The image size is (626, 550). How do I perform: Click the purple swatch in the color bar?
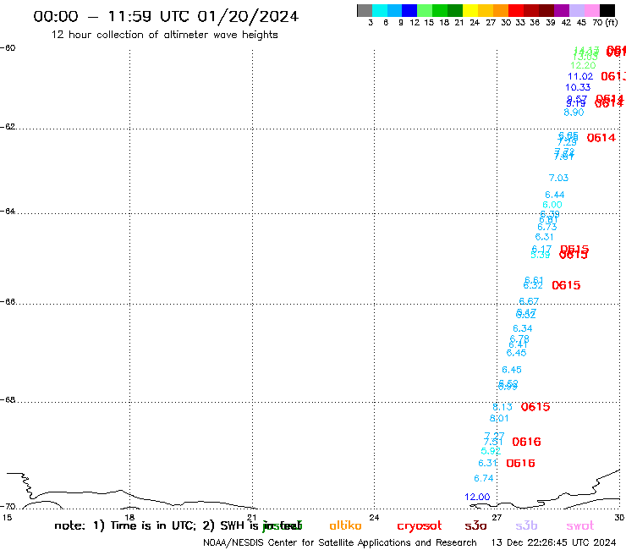tap(562, 10)
